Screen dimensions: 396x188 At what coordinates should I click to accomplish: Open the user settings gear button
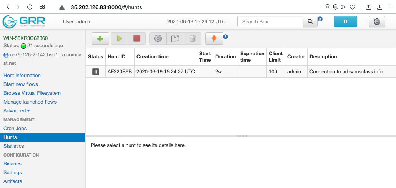tap(377, 21)
